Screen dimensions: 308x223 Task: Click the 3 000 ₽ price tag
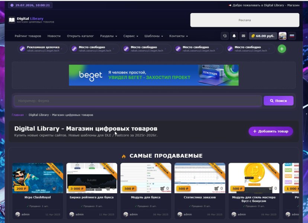tap(77, 189)
